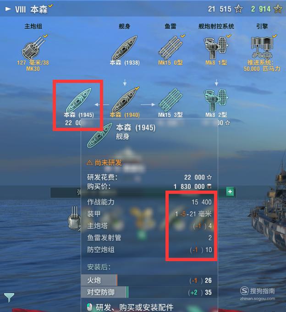Click the 火炮 stat bar
This screenshot has width=286, height=312.
(x=149, y=280)
